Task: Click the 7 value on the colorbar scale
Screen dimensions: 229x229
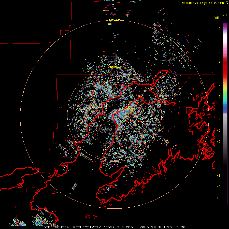Action: click(x=220, y=28)
